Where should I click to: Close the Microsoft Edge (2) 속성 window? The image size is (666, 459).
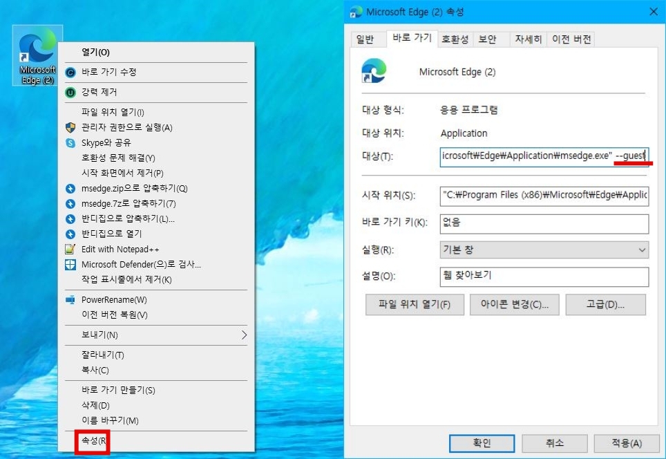click(x=654, y=12)
